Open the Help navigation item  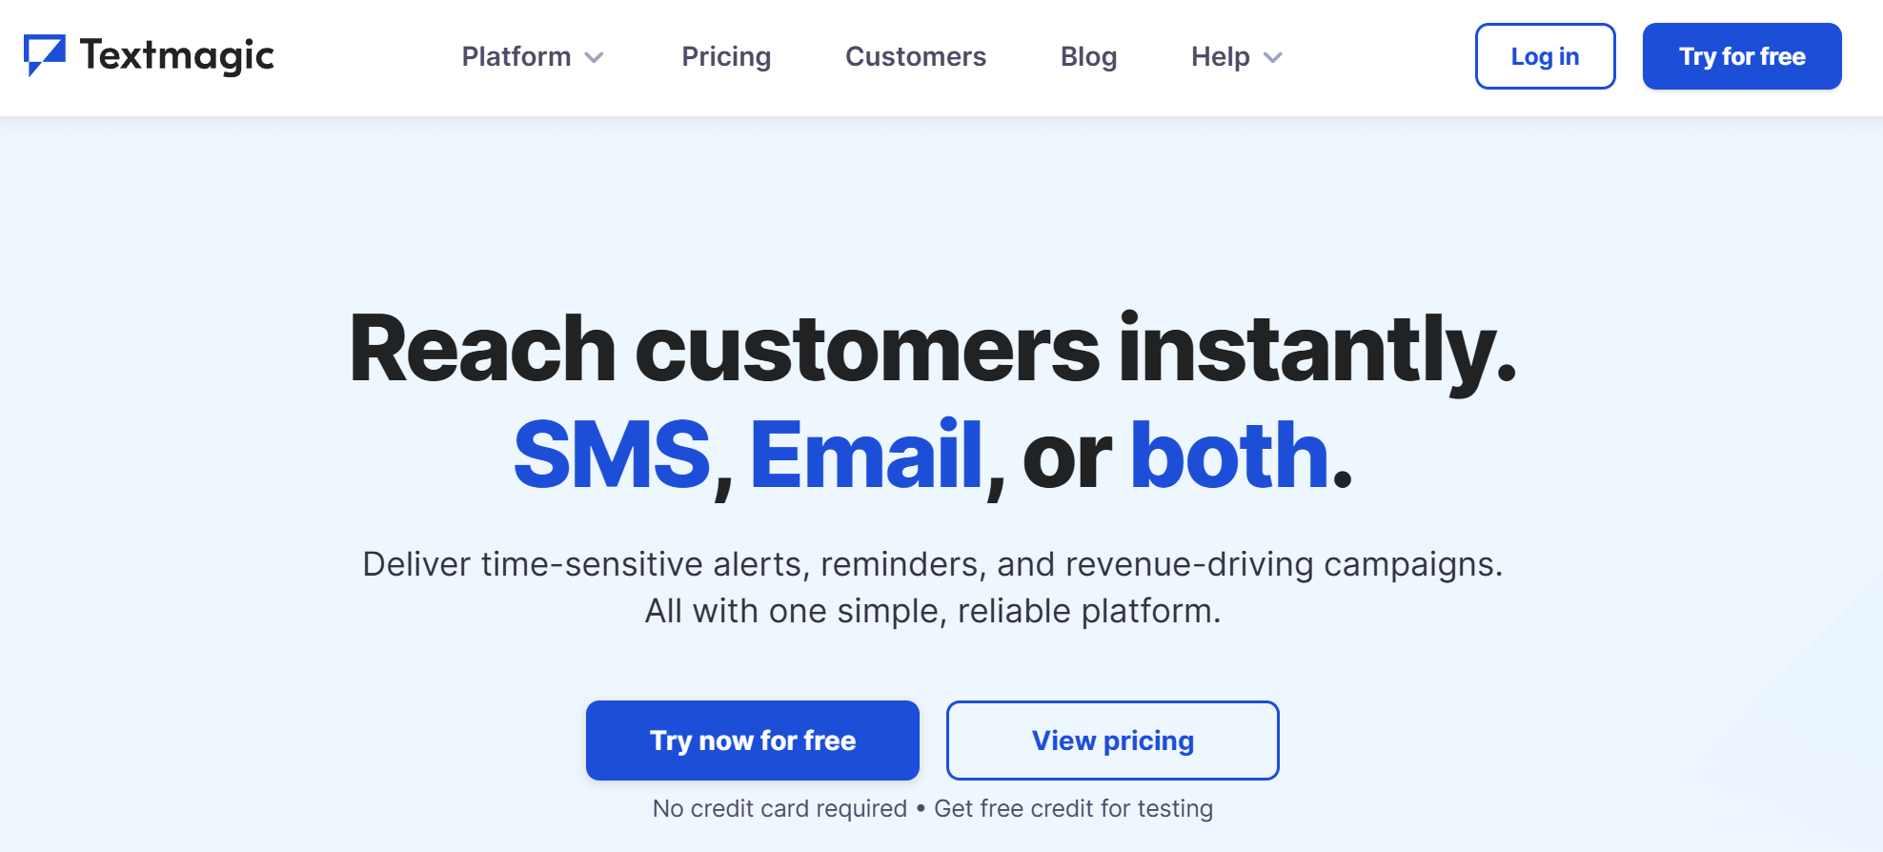[x=1219, y=56]
